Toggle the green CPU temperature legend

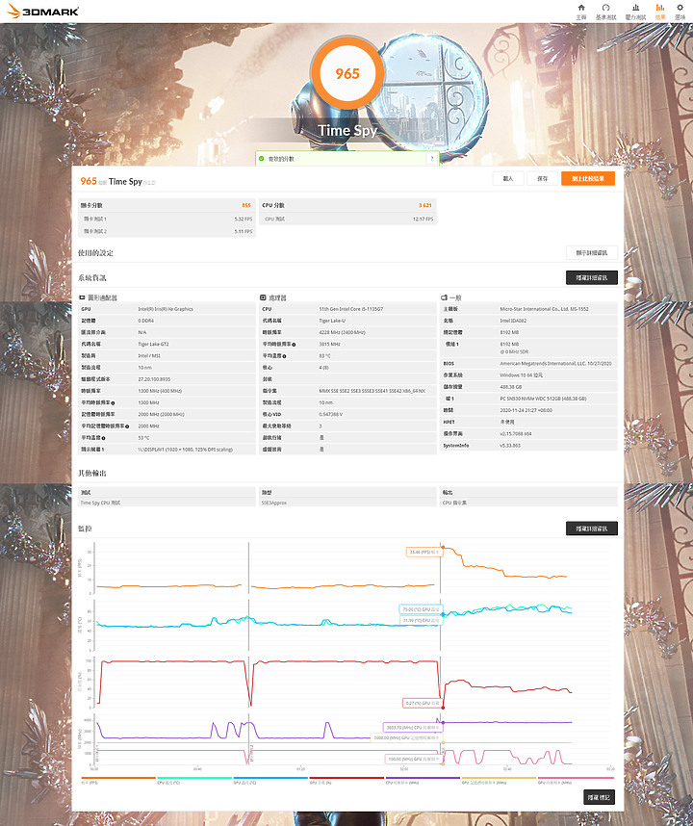(194, 780)
